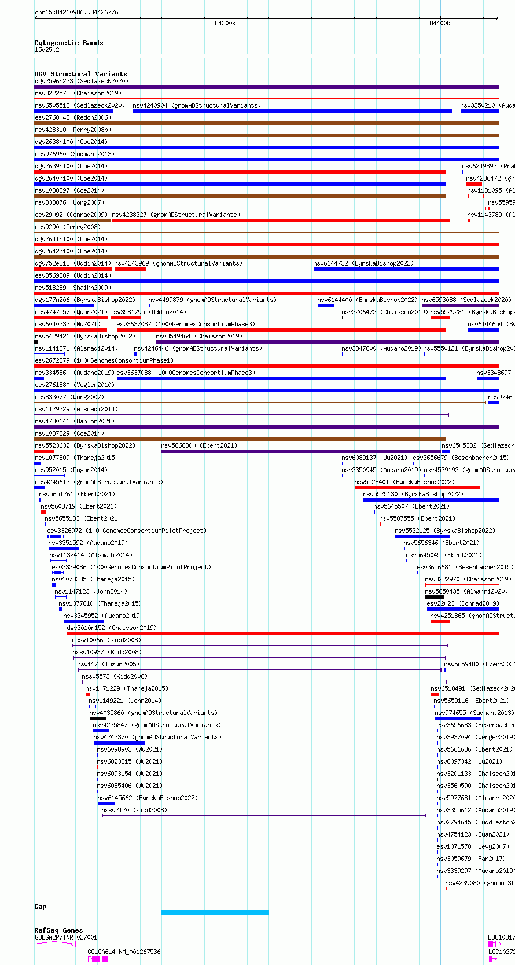
Task: Select esv29092 (Conrad2009) variant
Action: 71,215
